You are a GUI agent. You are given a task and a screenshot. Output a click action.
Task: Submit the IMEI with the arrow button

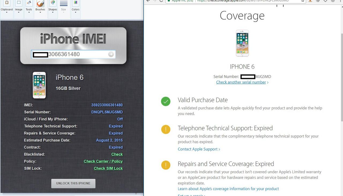point(111,54)
